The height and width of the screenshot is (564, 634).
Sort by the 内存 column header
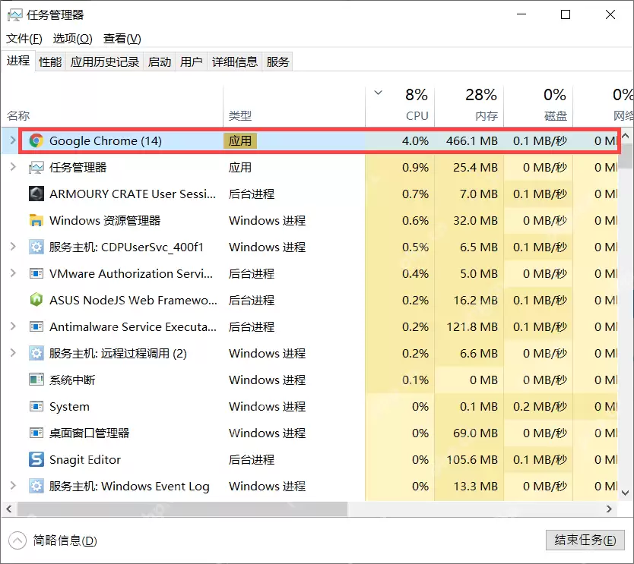(469, 106)
